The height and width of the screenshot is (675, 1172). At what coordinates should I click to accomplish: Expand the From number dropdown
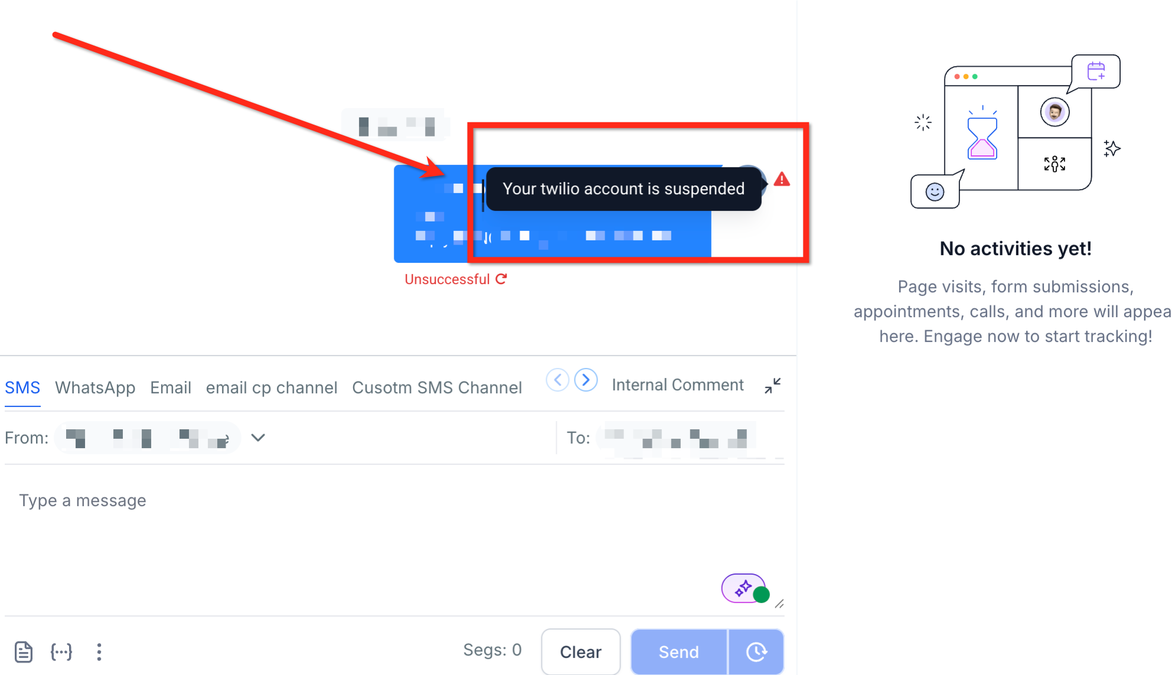pyautogui.click(x=258, y=438)
